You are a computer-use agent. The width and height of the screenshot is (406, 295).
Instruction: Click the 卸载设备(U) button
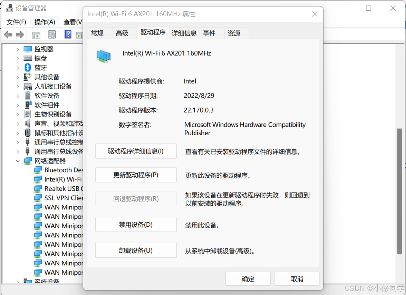136,250
